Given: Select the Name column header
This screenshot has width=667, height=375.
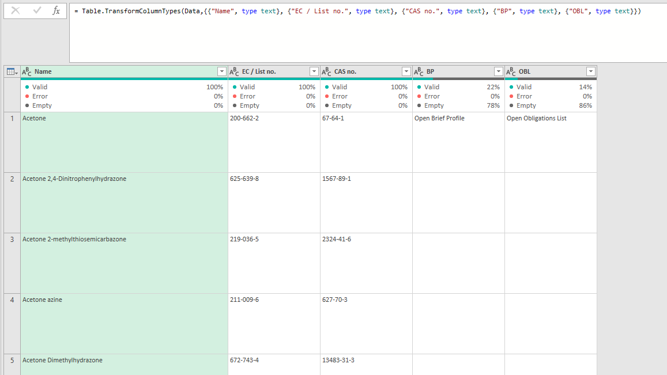Looking at the screenshot, I should [x=124, y=71].
